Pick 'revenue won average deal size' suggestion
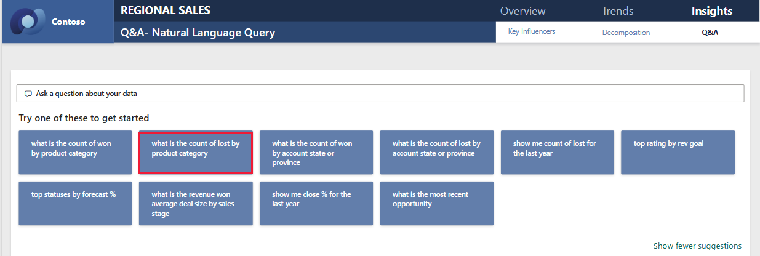Image resolution: width=760 pixels, height=256 pixels. [x=195, y=203]
